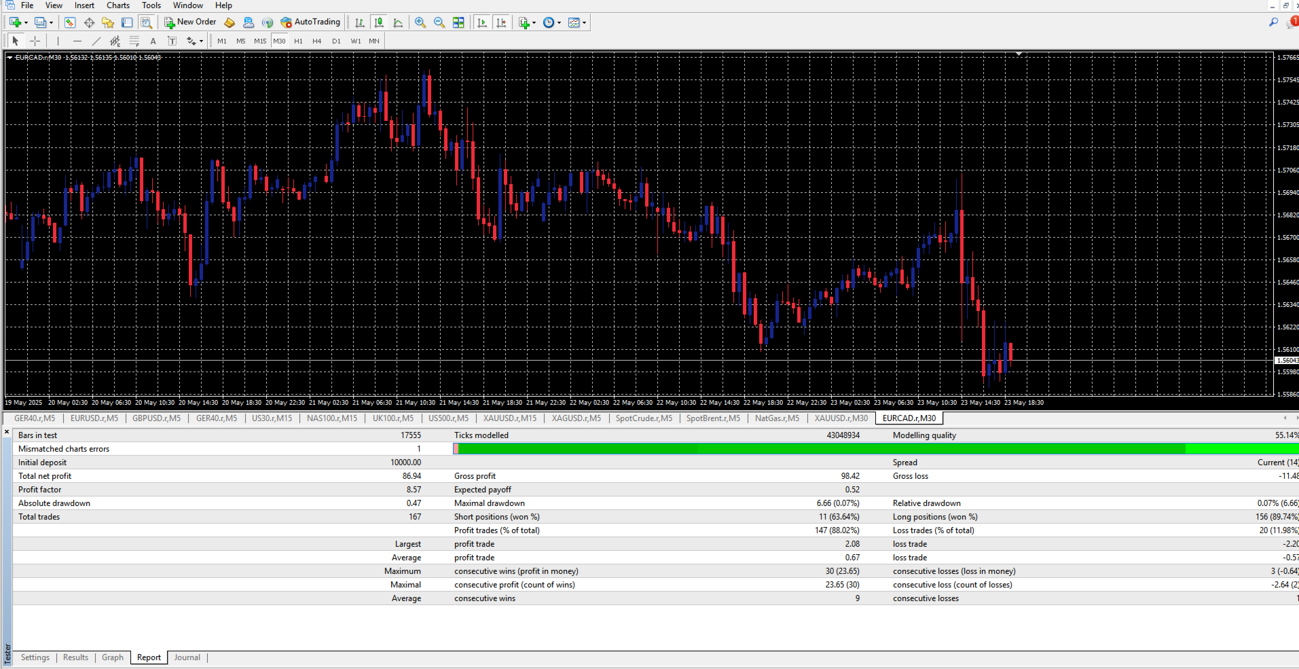Switch chart to candlestick mode
The image size is (1299, 669).
pos(379,22)
